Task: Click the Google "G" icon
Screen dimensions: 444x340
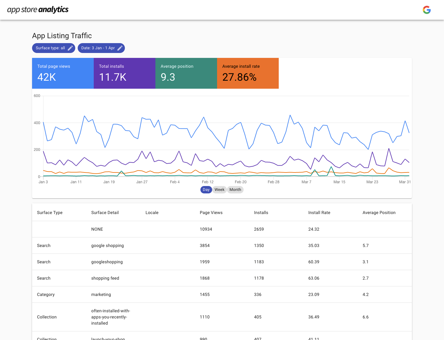Action: (427, 10)
